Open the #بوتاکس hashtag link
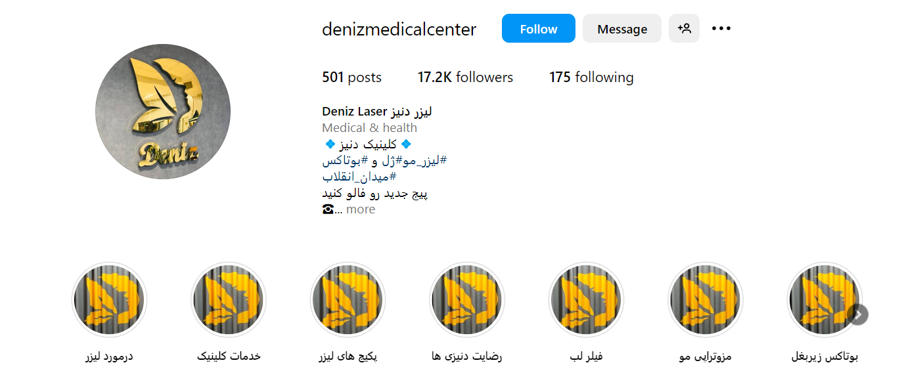The image size is (900, 390). 344,160
